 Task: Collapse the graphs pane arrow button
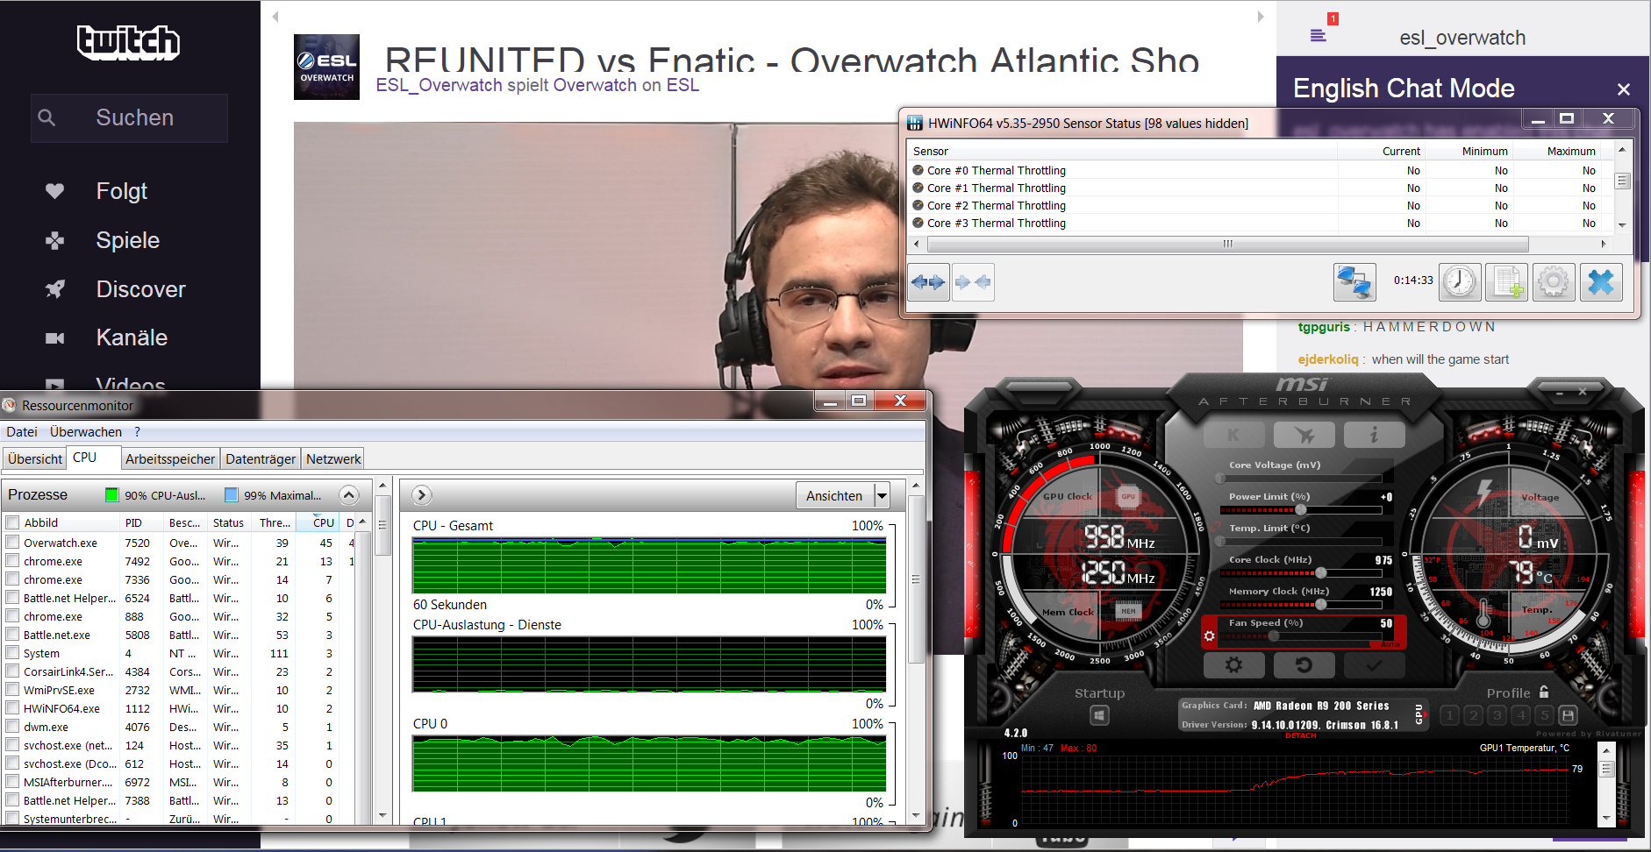422,495
